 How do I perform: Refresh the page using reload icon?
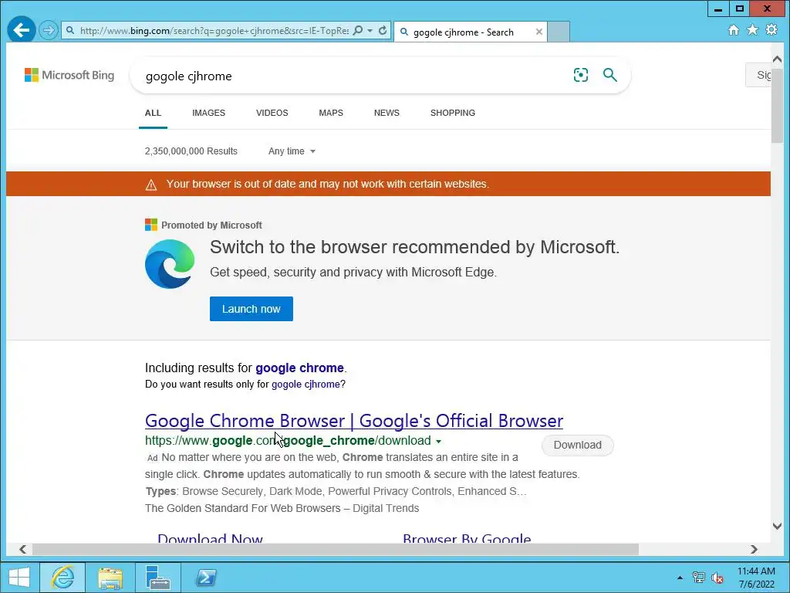[383, 30]
